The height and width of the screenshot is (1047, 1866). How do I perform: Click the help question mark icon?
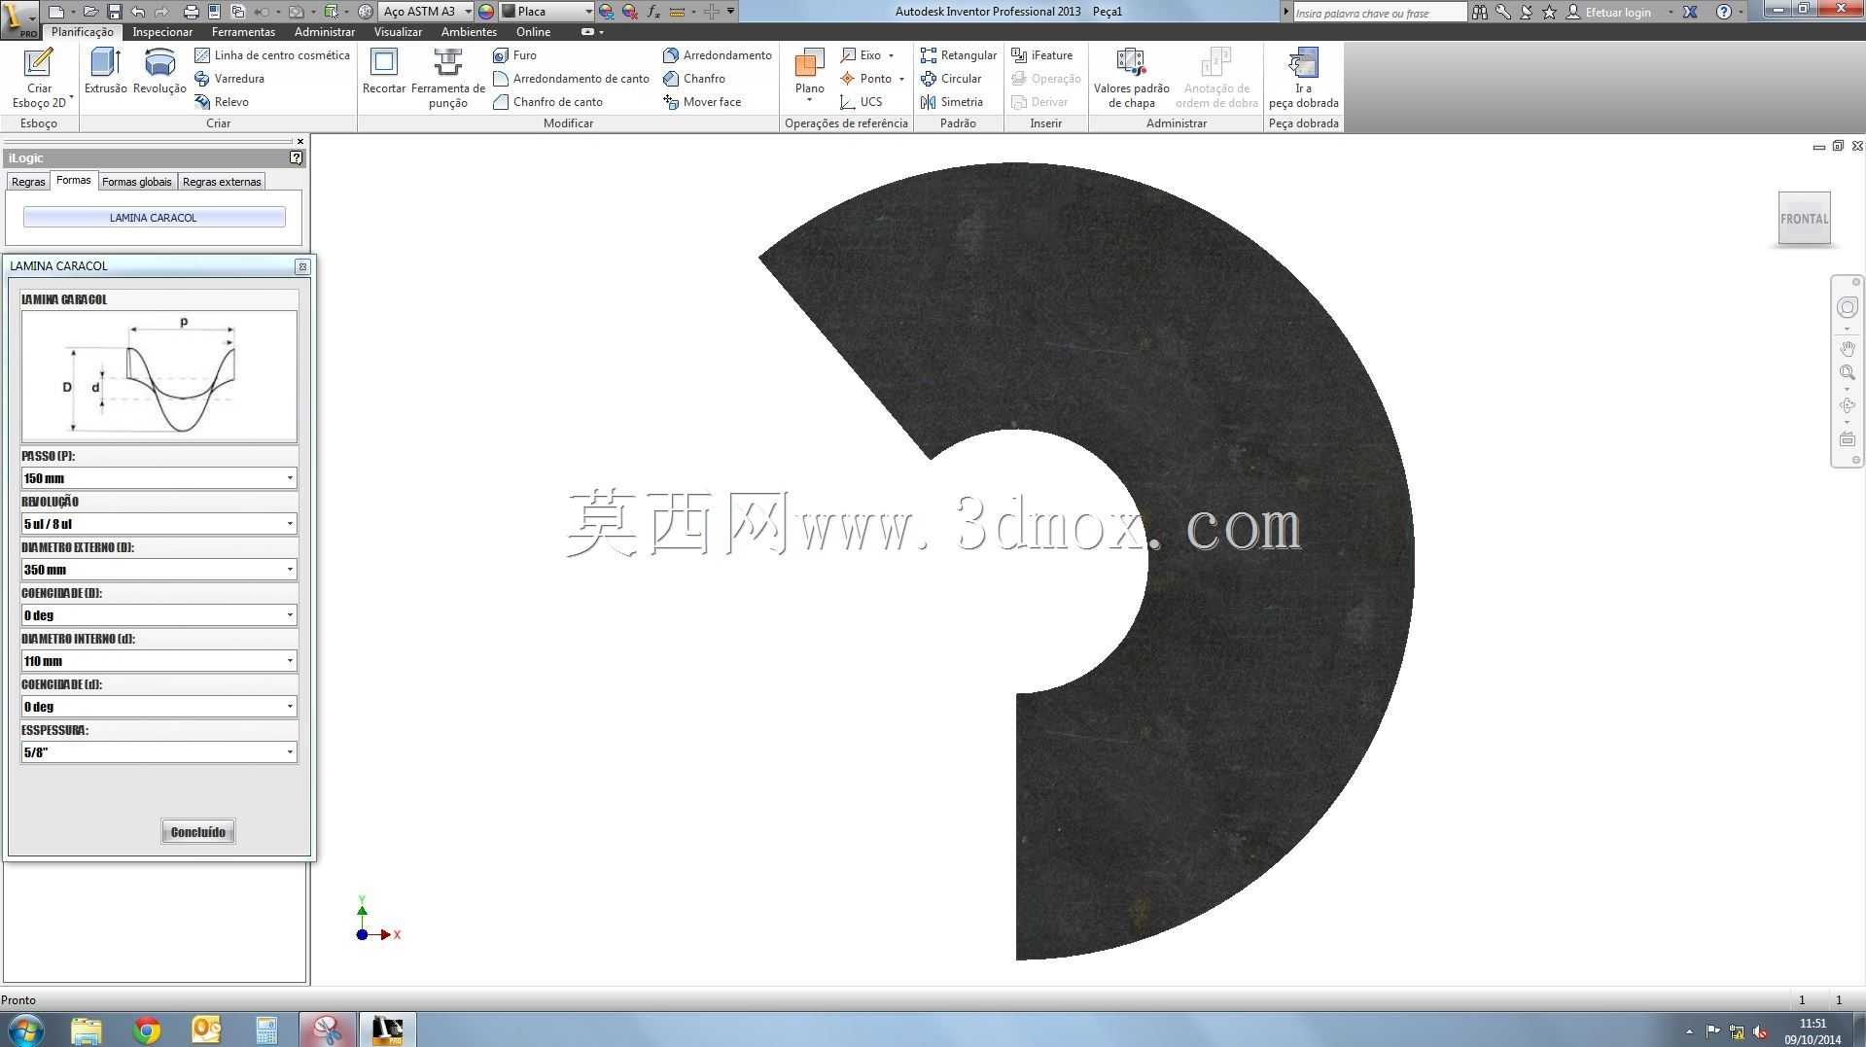[x=1723, y=12]
